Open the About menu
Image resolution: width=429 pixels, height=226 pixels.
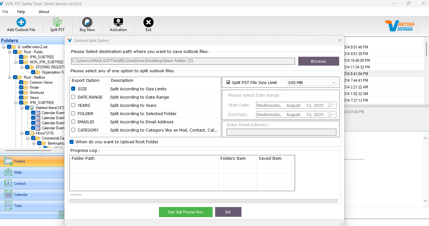coord(44,12)
